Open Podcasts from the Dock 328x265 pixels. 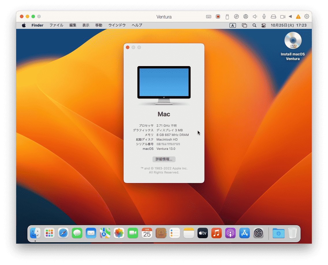coord(230,233)
